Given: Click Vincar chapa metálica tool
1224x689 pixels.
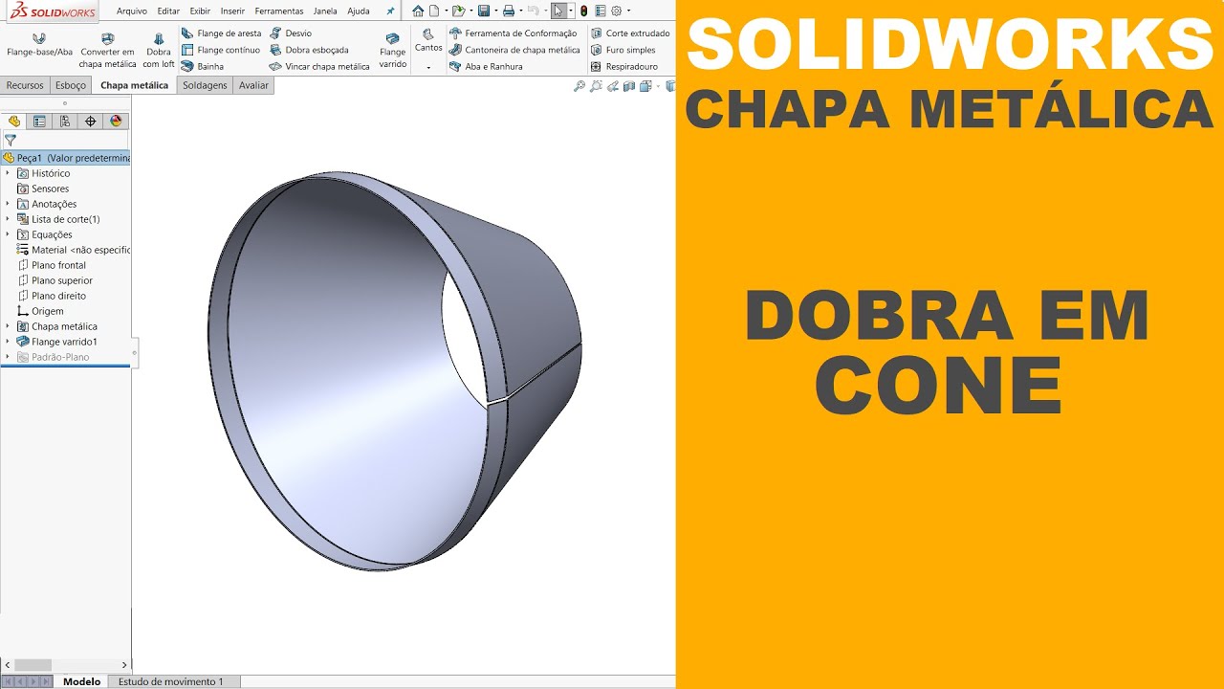Looking at the screenshot, I should click(x=319, y=67).
